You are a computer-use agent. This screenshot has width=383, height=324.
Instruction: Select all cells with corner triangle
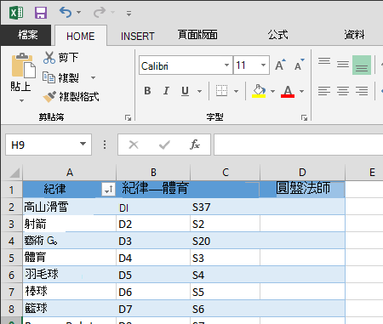(x=14, y=173)
